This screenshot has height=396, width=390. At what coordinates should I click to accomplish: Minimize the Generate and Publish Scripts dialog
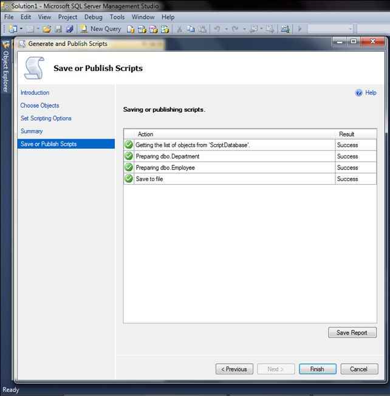pyautogui.click(x=340, y=42)
